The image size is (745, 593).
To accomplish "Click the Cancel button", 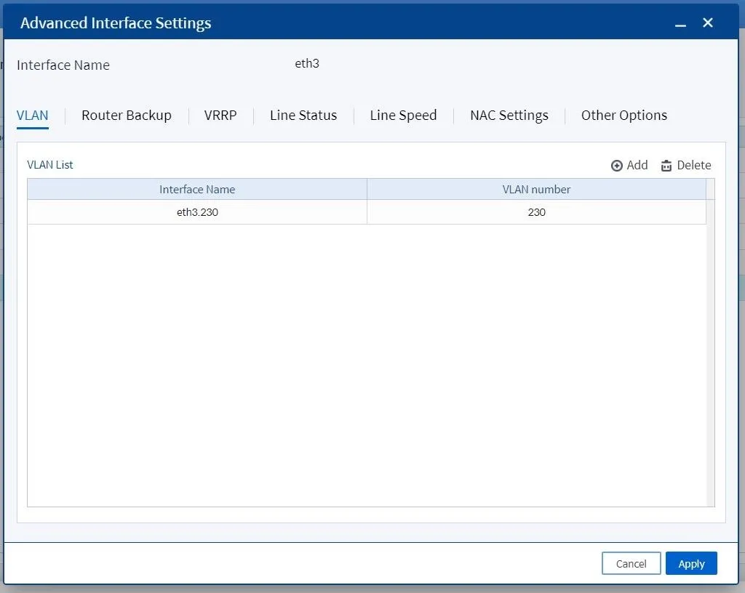I will click(631, 563).
